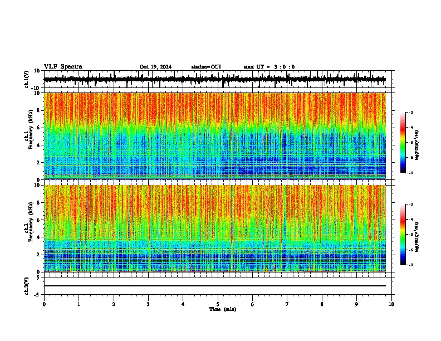Click the "VLF Spectra" plot title
Screen dimensions: 441x341
pyautogui.click(x=63, y=67)
